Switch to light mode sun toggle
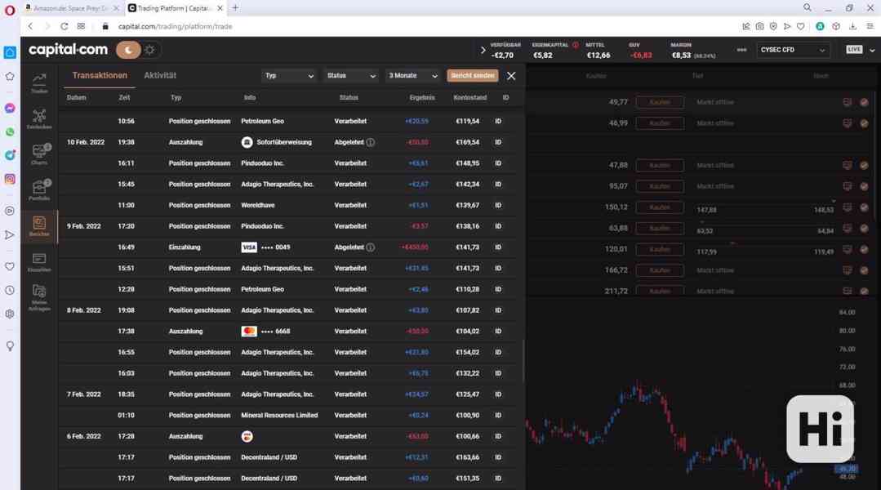Viewport: 881px width, 490px height. click(x=149, y=50)
